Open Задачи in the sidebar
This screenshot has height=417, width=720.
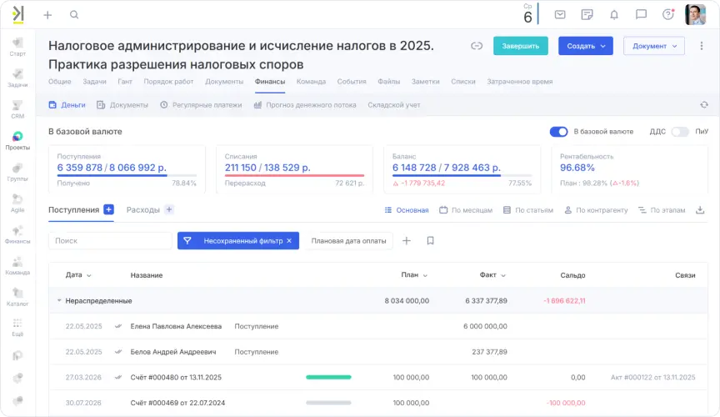[x=17, y=78]
